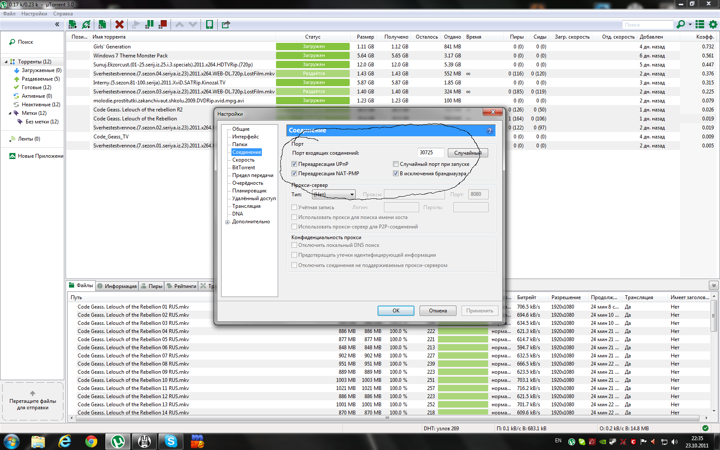
Task: Click the Pause torrent toolbar icon
Action: pyautogui.click(x=149, y=24)
